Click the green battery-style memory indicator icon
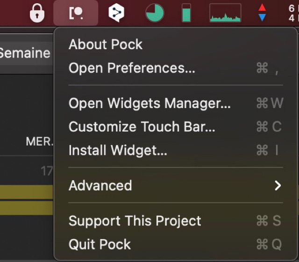Image resolution: width=299 pixels, height=262 pixels. tap(186, 13)
